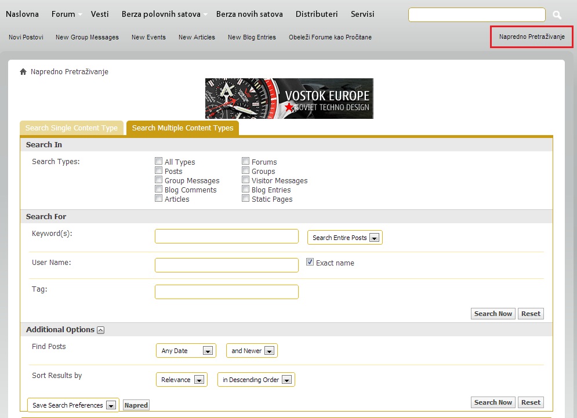Open the in Descending Order dropdown

(256, 380)
